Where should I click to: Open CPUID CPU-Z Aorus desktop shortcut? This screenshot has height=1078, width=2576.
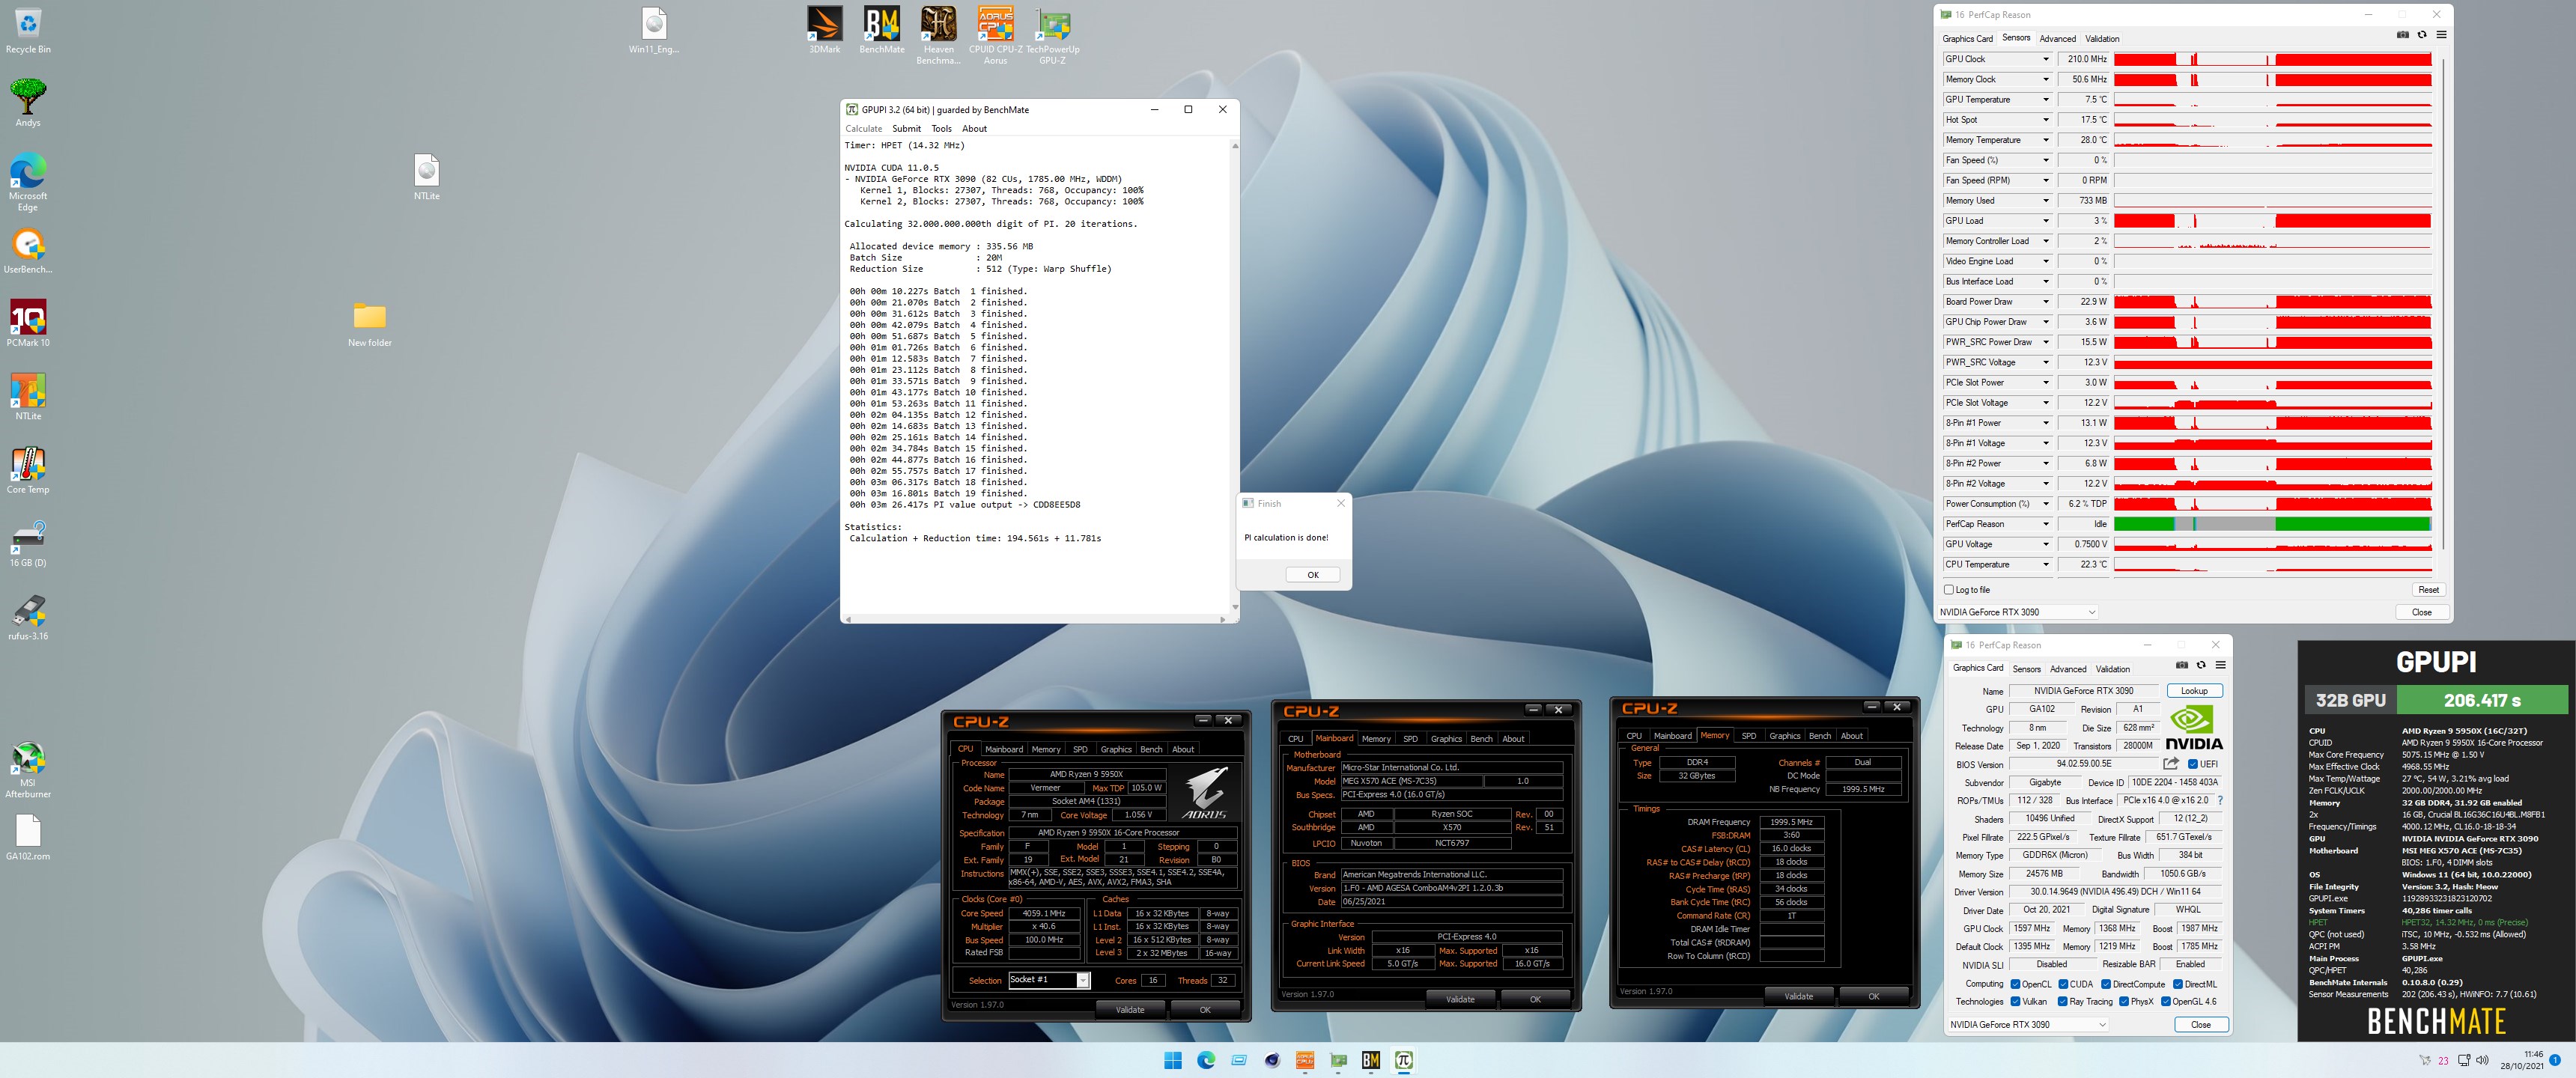(995, 35)
